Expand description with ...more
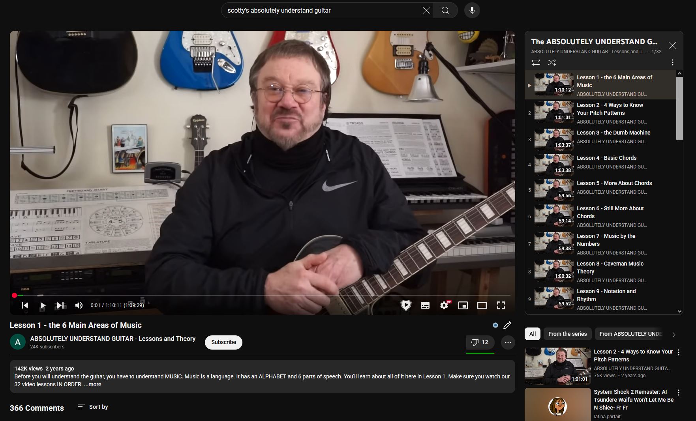 tap(92, 384)
